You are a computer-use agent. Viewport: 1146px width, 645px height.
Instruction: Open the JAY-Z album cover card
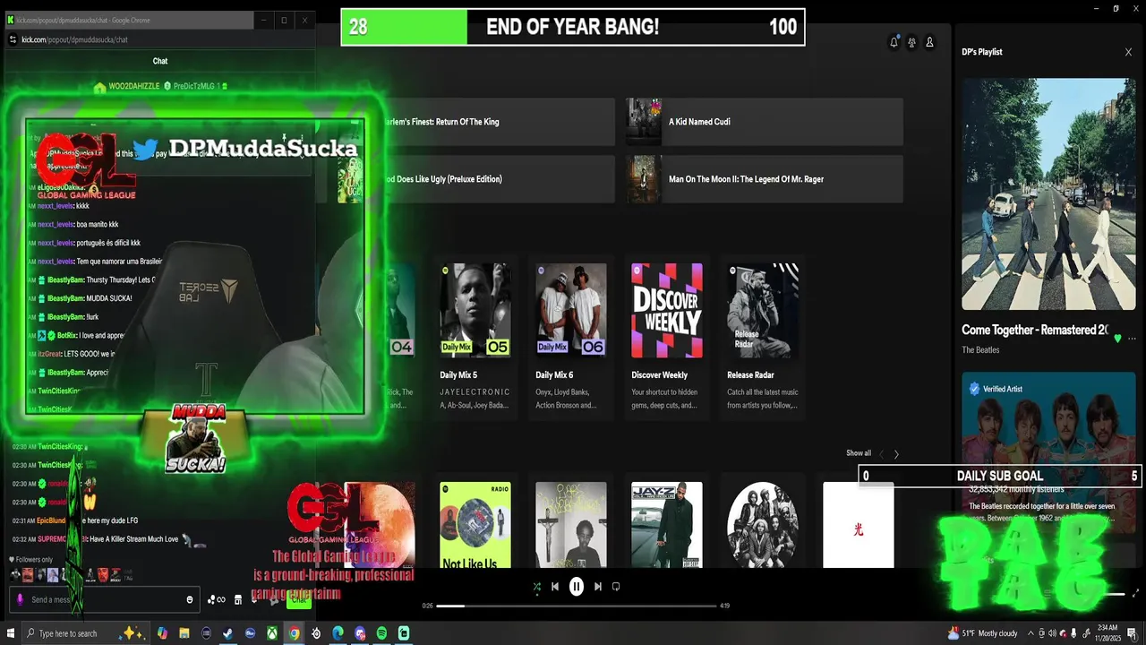point(667,526)
